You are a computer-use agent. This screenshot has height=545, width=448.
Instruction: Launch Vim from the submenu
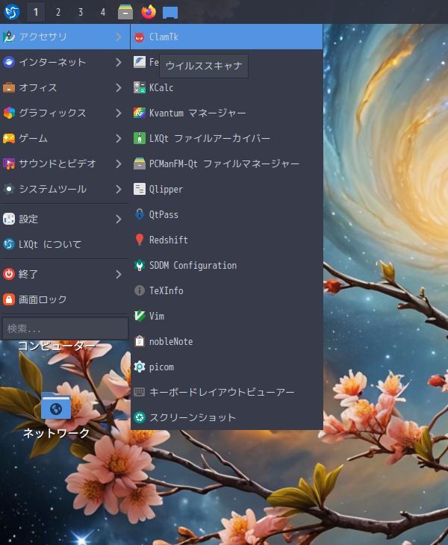click(226, 316)
